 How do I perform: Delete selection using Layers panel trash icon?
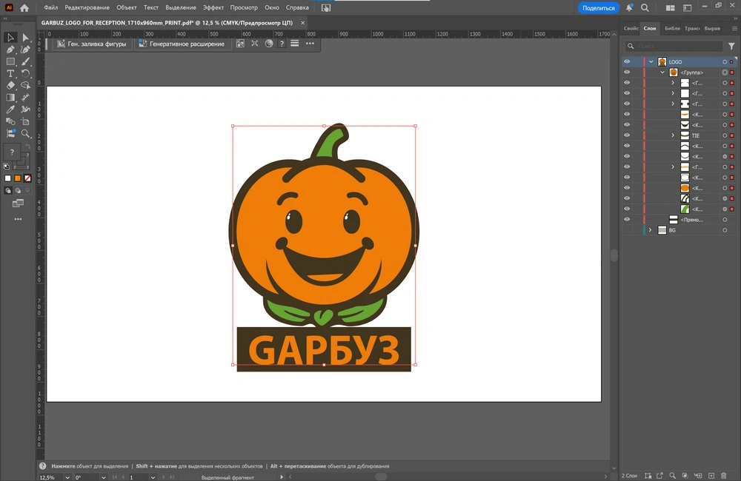coord(723,475)
